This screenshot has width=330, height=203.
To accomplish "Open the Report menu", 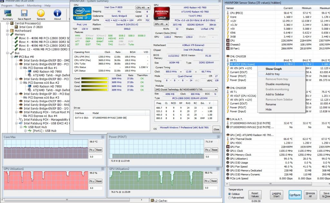I will tap(20, 5).
